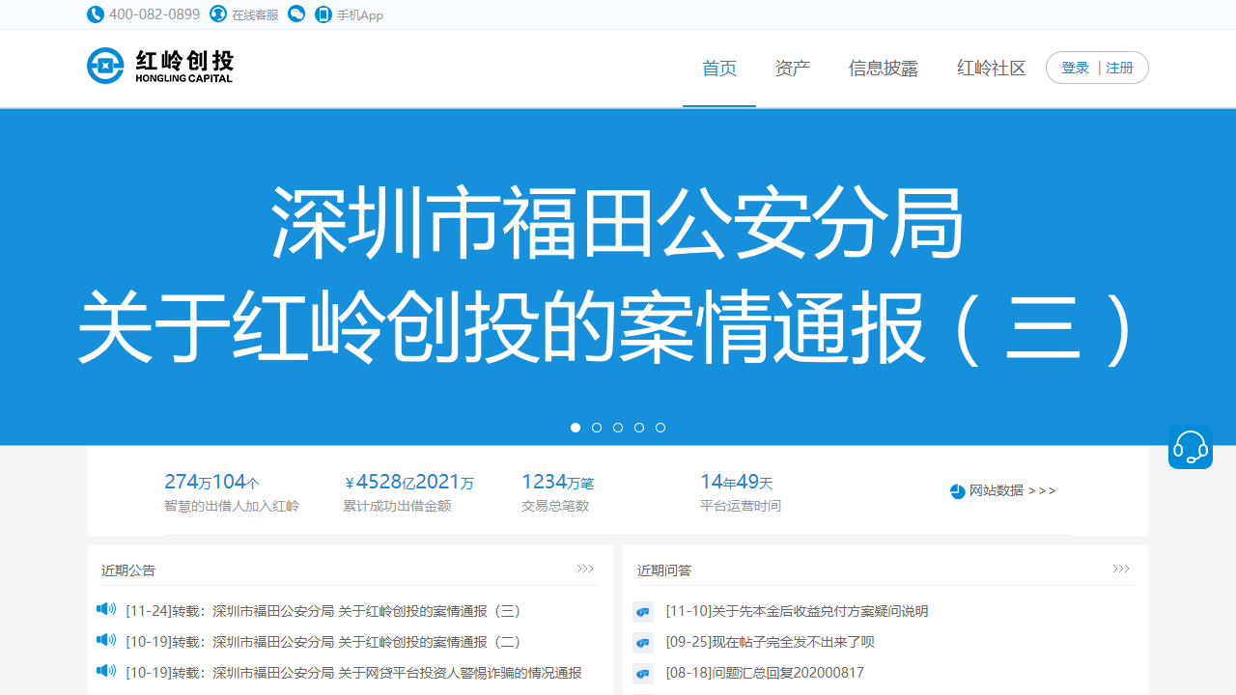This screenshot has height=695, width=1236.
Task: Click 交易总笔数 label
Action: click(555, 506)
